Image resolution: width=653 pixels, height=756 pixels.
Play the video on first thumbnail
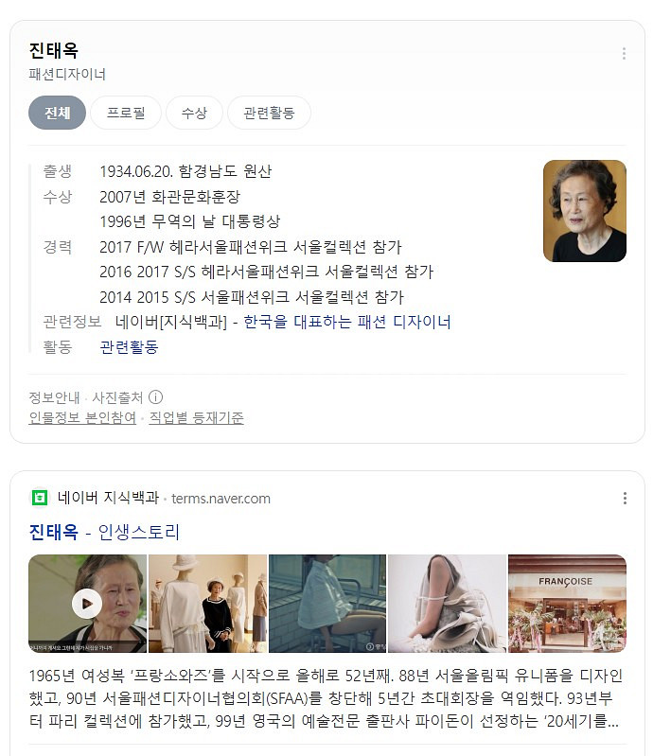[87, 603]
